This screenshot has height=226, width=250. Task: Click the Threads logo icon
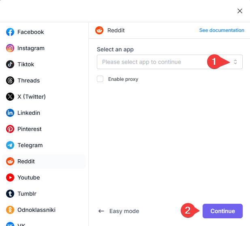(x=10, y=80)
